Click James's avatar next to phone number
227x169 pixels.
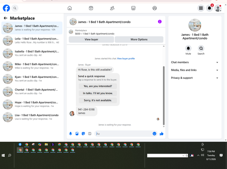point(72,113)
